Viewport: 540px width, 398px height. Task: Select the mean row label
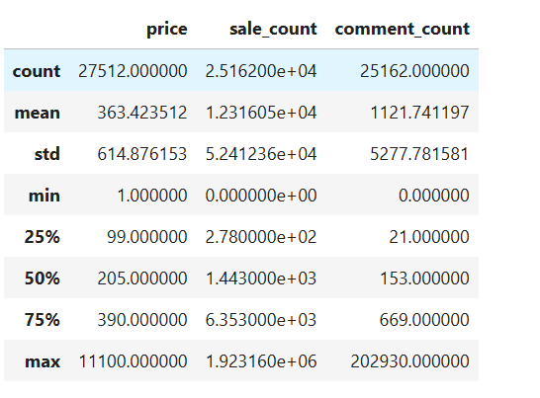pos(38,113)
